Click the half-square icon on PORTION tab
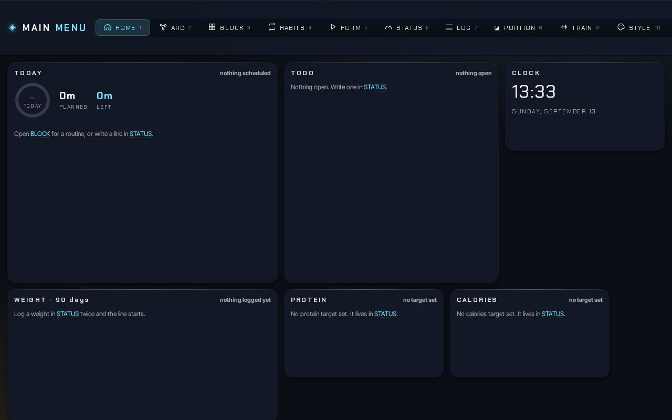This screenshot has width=672, height=420. click(x=497, y=28)
